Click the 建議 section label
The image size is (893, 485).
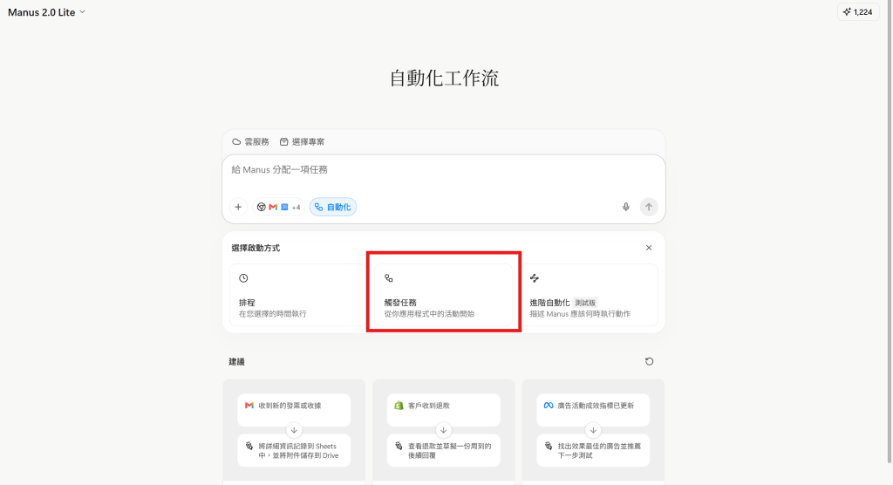(236, 361)
